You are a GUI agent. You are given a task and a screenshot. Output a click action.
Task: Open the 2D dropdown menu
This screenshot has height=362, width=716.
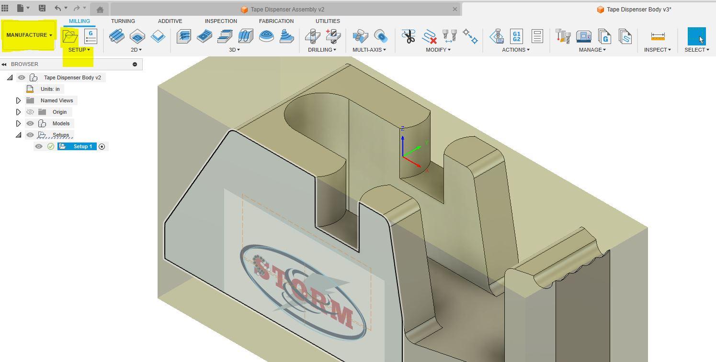136,50
